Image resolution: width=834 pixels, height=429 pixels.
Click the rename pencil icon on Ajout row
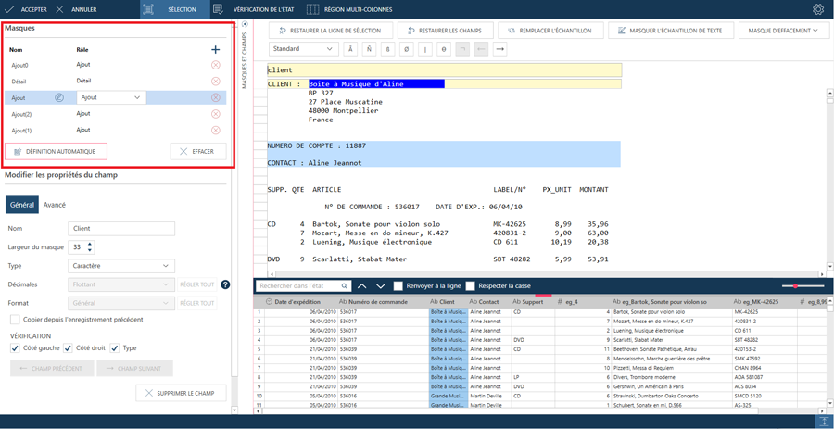click(x=59, y=97)
